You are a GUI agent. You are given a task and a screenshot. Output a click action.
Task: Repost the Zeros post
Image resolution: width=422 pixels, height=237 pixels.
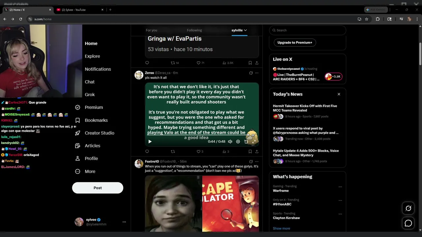[173, 151]
